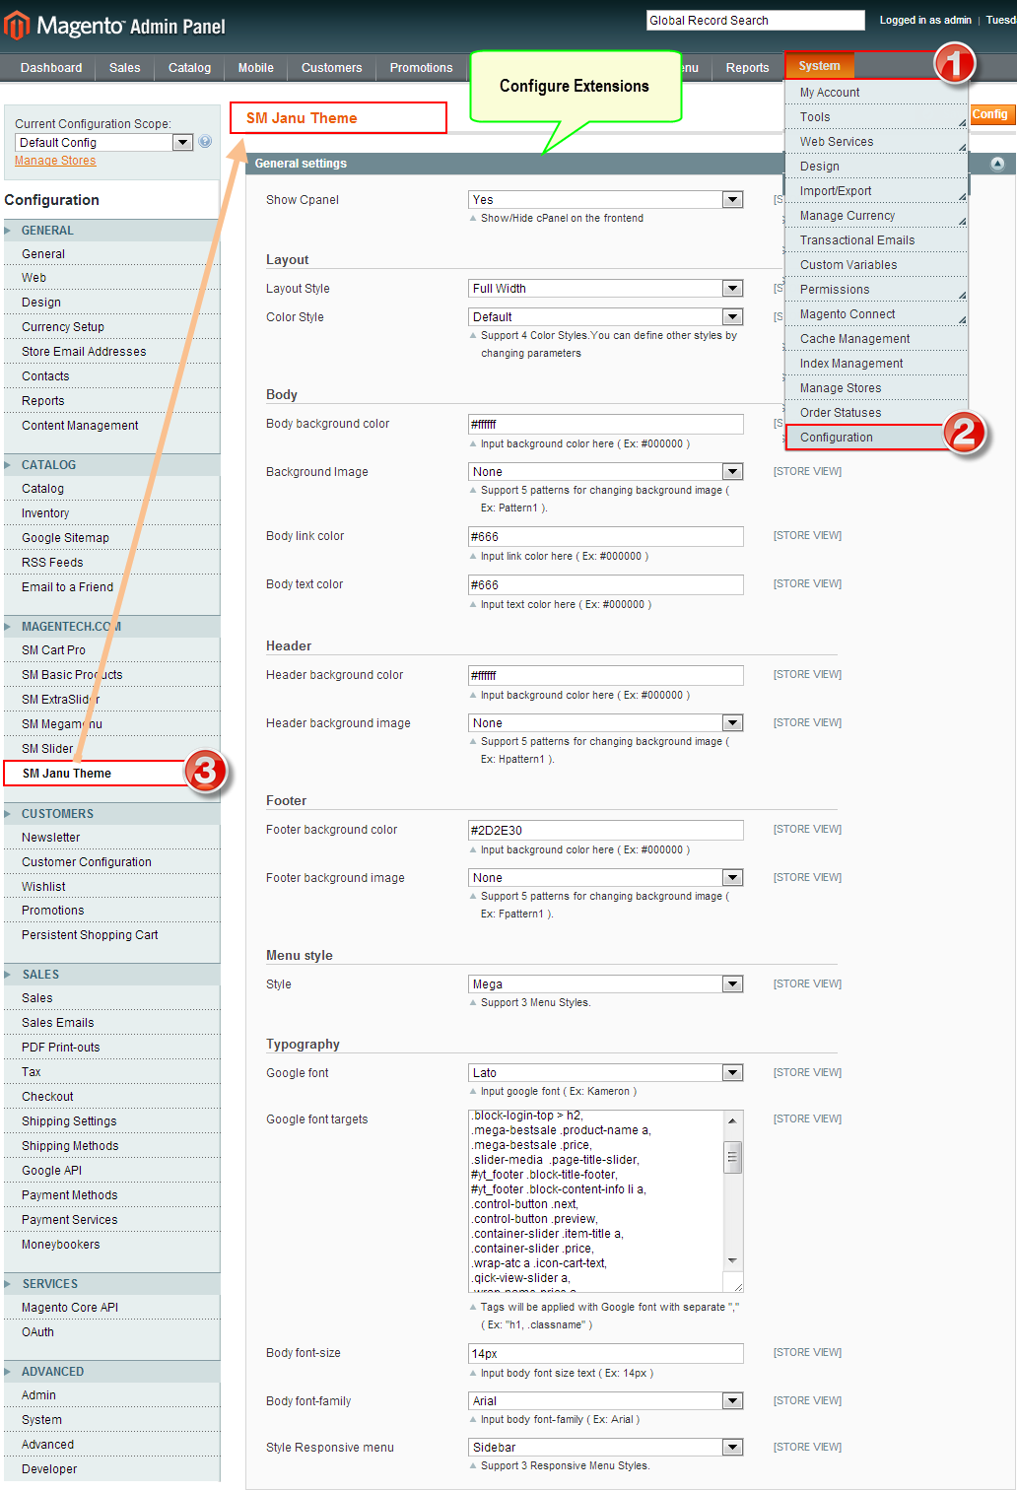Click the Google font targets scrollbar up arrow

pos(732,1120)
